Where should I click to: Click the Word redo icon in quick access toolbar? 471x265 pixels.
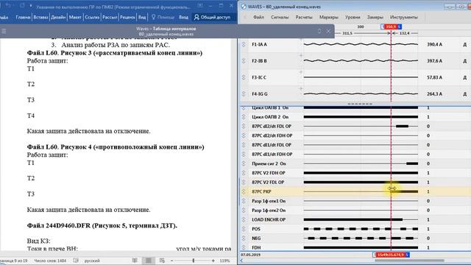(22, 5)
